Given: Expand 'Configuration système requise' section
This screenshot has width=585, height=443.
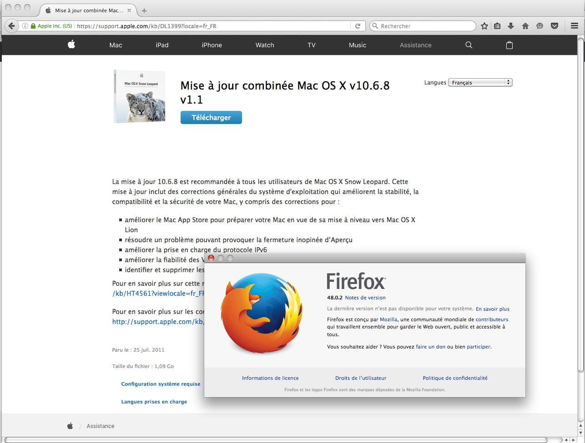Looking at the screenshot, I should pos(161,384).
